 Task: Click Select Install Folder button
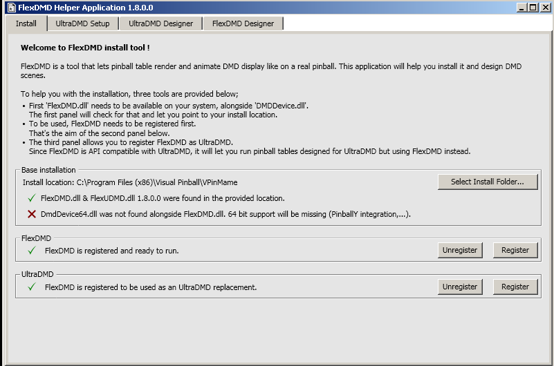[x=488, y=182]
